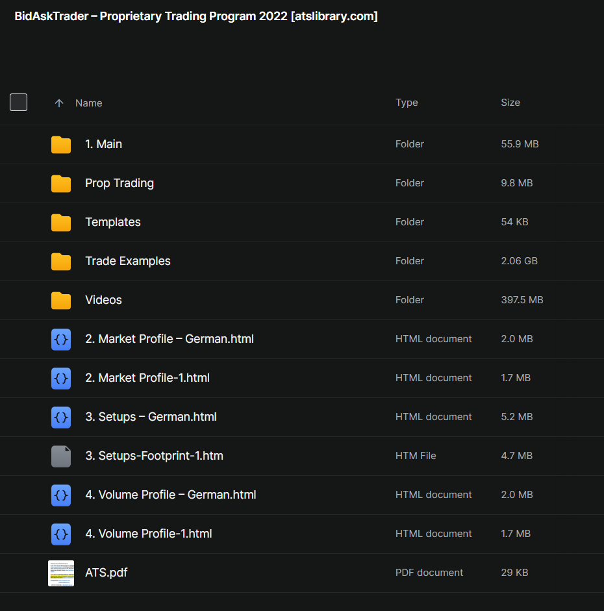
Task: Click the 54 KB size value
Action: click(514, 222)
